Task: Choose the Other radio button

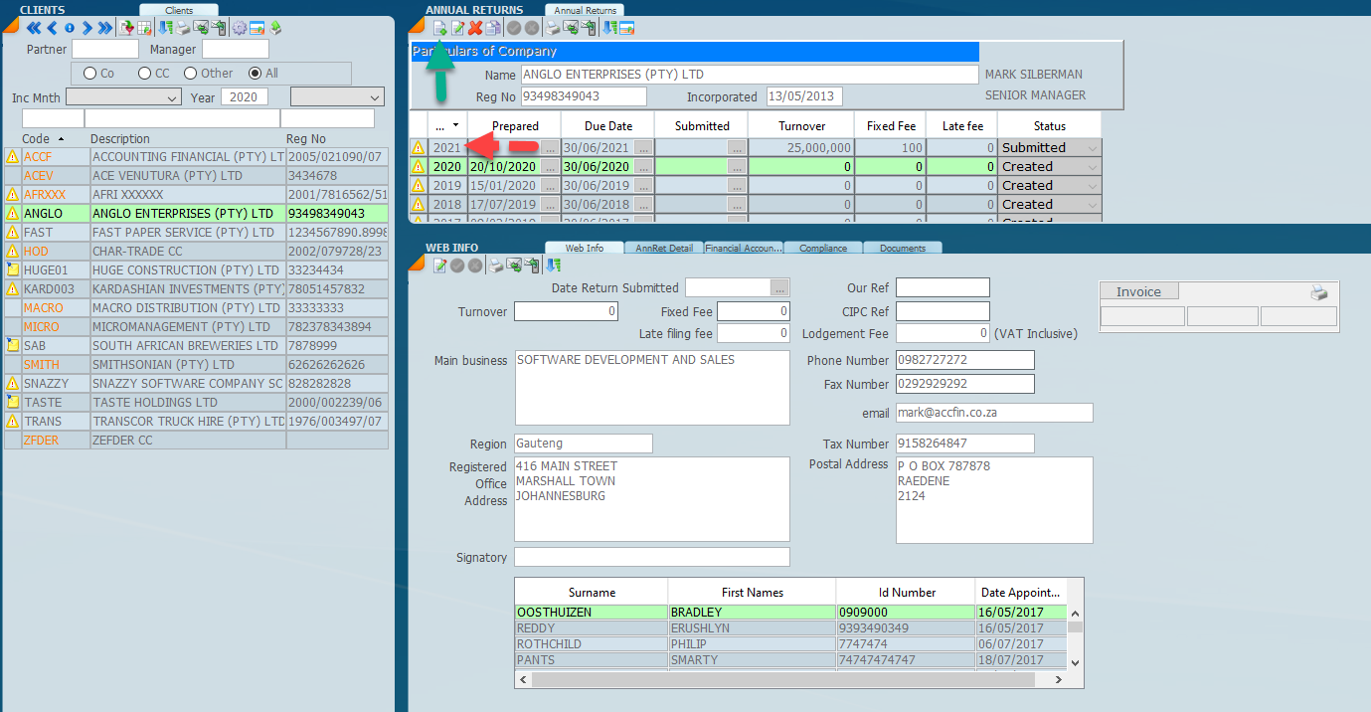Action: point(191,74)
